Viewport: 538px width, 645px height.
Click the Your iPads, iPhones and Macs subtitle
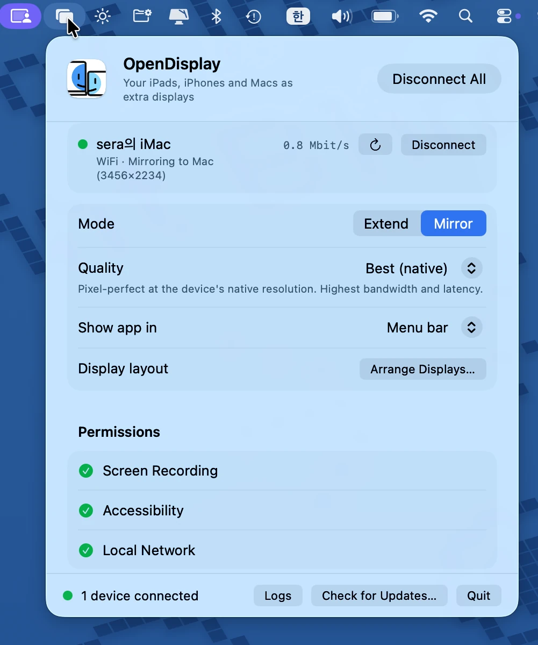pos(208,90)
